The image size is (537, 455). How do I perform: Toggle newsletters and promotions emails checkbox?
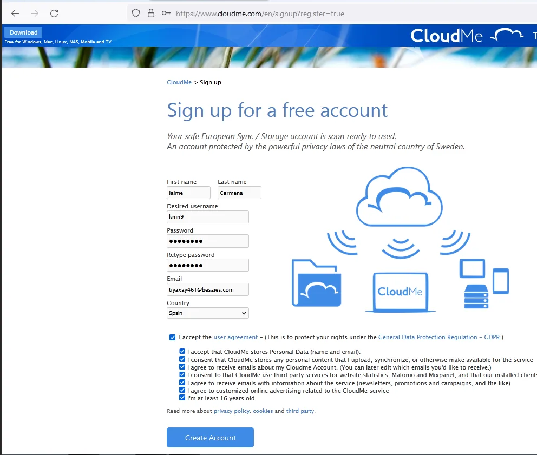tap(182, 383)
